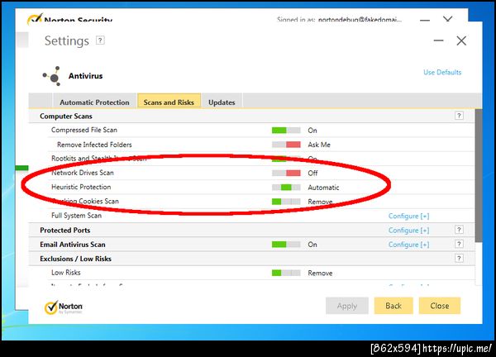Toggle Compressed File Scan switch
The height and width of the screenshot is (357, 496).
[286, 131]
